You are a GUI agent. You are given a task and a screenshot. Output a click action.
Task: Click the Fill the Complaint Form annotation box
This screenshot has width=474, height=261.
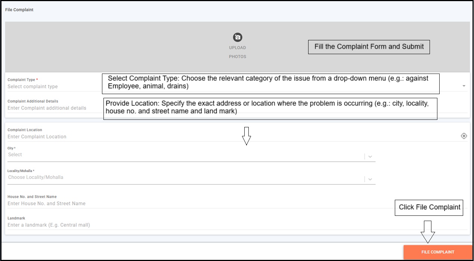pos(369,47)
